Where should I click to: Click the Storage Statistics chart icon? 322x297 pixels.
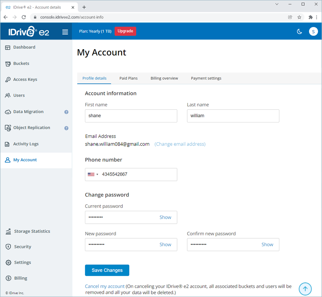pyautogui.click(x=8, y=231)
